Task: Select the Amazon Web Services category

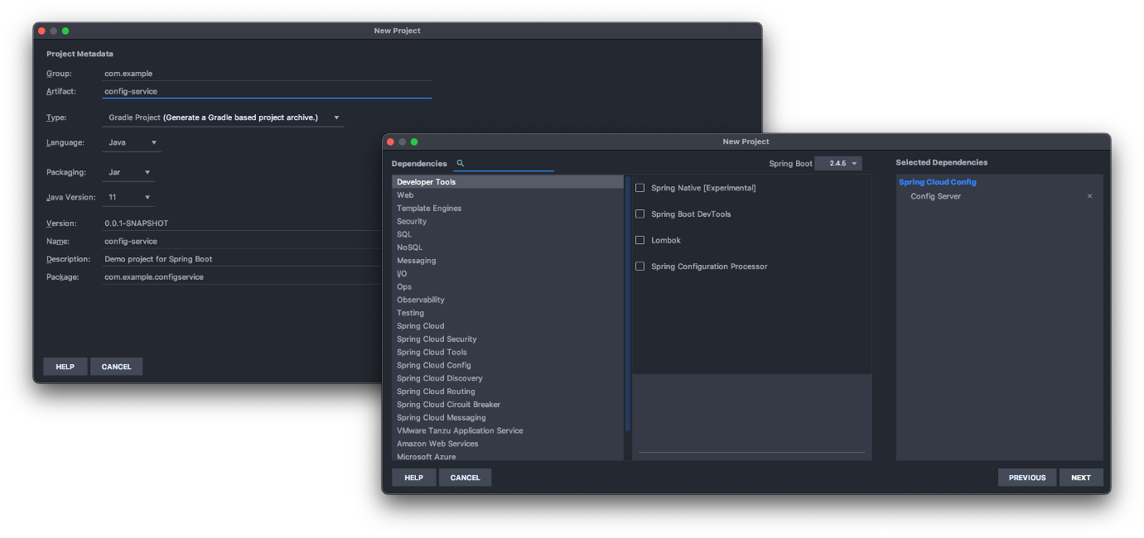Action: [x=508, y=444]
